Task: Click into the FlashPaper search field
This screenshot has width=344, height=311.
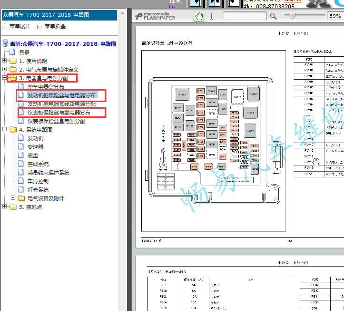Action: 245,16
